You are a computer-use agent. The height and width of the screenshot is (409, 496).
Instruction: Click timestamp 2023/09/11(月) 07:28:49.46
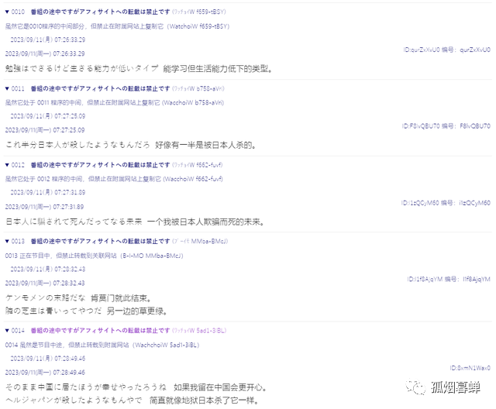click(48, 359)
